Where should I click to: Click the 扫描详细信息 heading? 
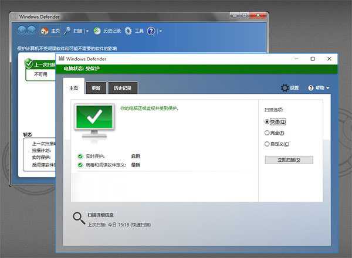pyautogui.click(x=100, y=215)
